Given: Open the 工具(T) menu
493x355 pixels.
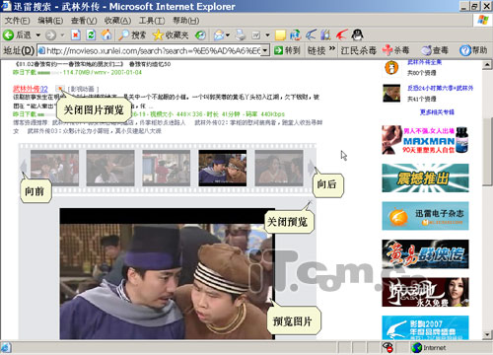Looking at the screenshot, I should [152, 21].
